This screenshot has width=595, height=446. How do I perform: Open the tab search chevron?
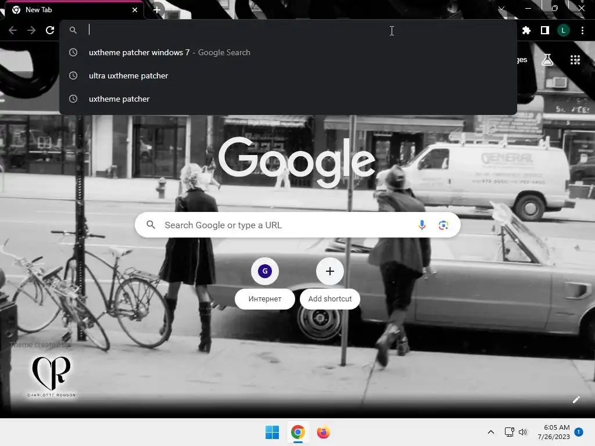point(501,8)
